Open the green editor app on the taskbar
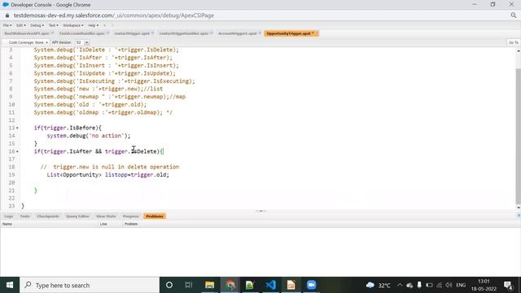This screenshot has height=293, width=521. [x=250, y=285]
